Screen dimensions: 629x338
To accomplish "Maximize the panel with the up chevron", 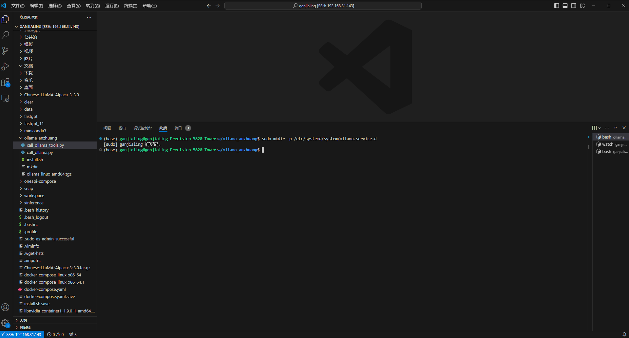I will pyautogui.click(x=616, y=128).
